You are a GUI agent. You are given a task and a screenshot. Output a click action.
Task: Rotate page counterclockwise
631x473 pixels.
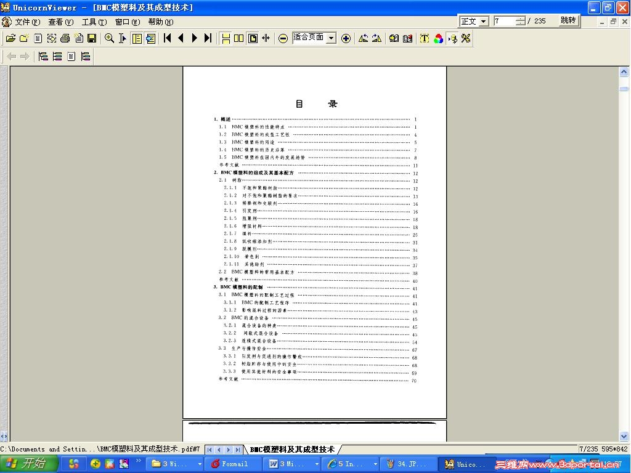click(x=363, y=38)
